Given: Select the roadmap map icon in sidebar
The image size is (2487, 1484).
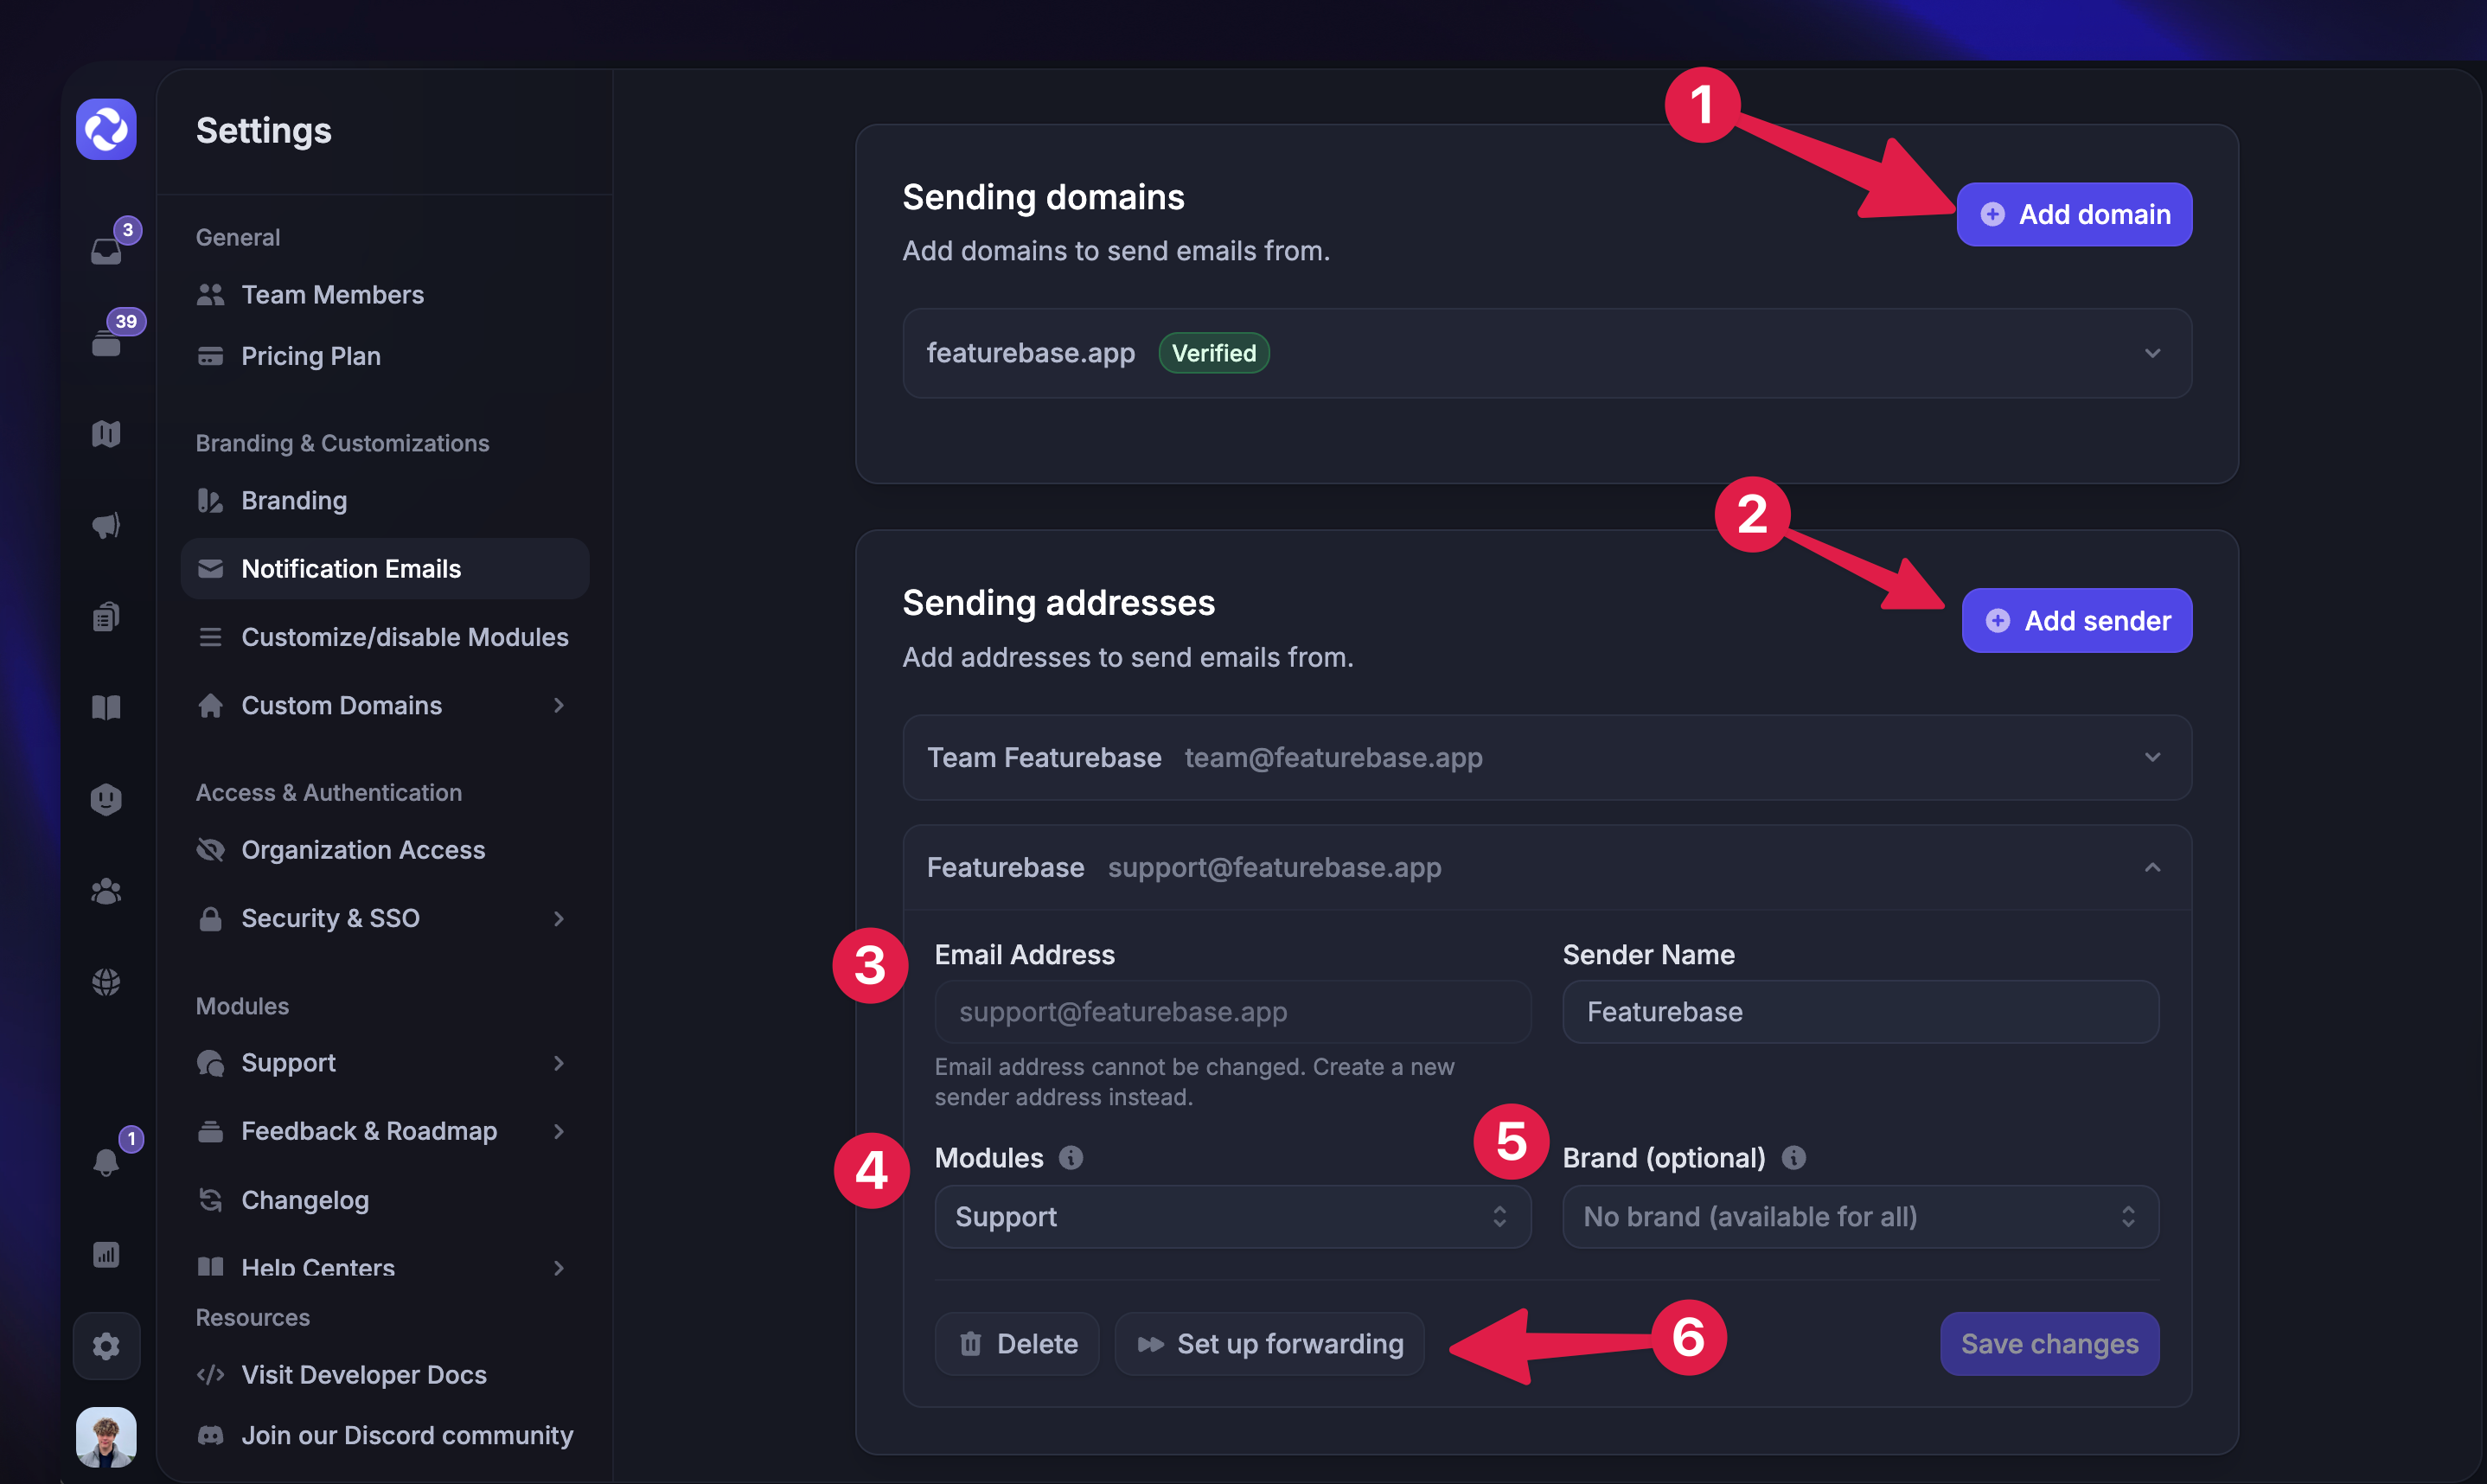Looking at the screenshot, I should tap(107, 433).
